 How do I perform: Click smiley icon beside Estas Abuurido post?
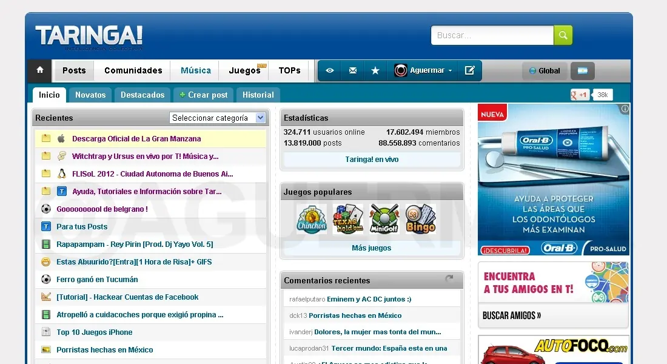(x=46, y=262)
